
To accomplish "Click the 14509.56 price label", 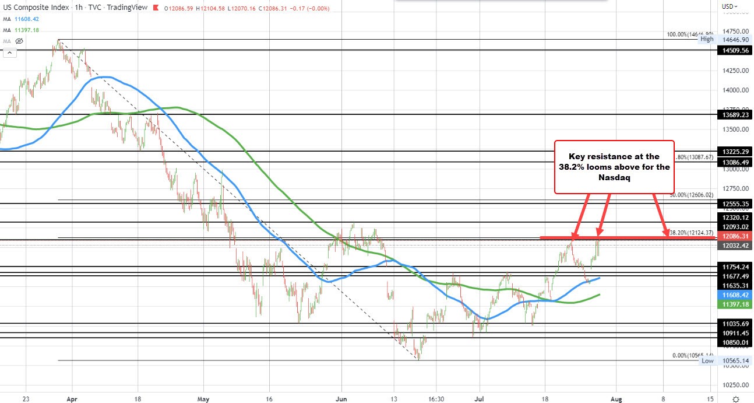I will 735,50.
